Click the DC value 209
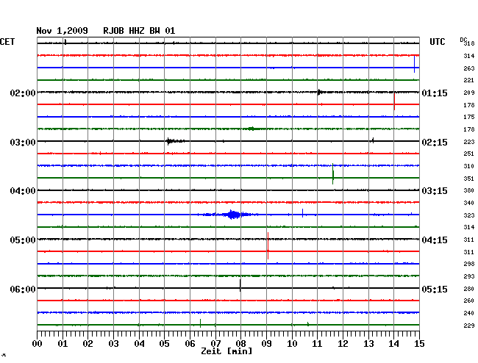478x363 pixels. 469,93
